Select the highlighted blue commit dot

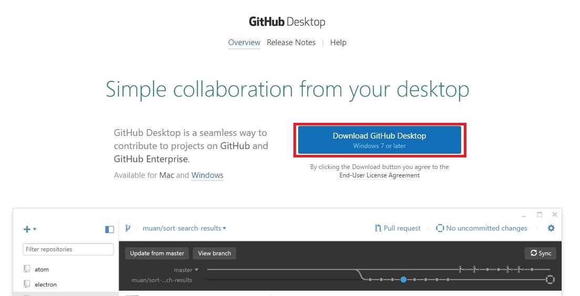point(403,280)
